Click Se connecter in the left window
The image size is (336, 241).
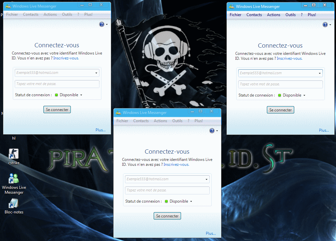click(x=57, y=110)
